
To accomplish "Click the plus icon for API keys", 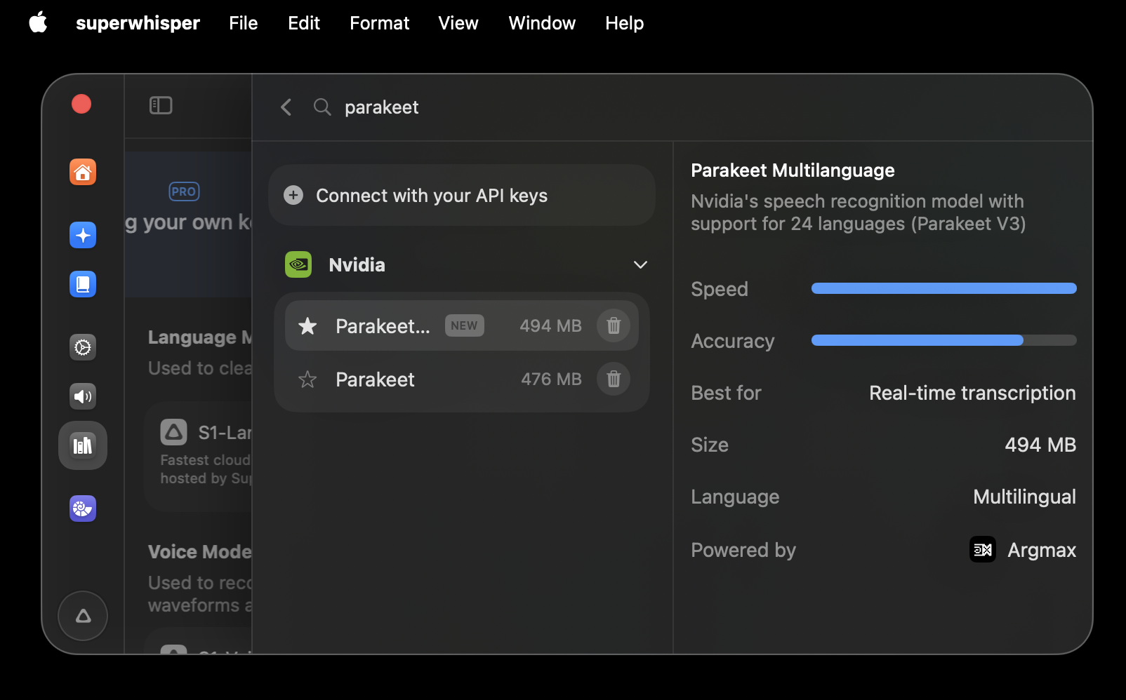I will (293, 195).
